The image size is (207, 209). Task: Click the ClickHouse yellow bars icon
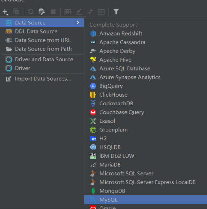click(93, 95)
